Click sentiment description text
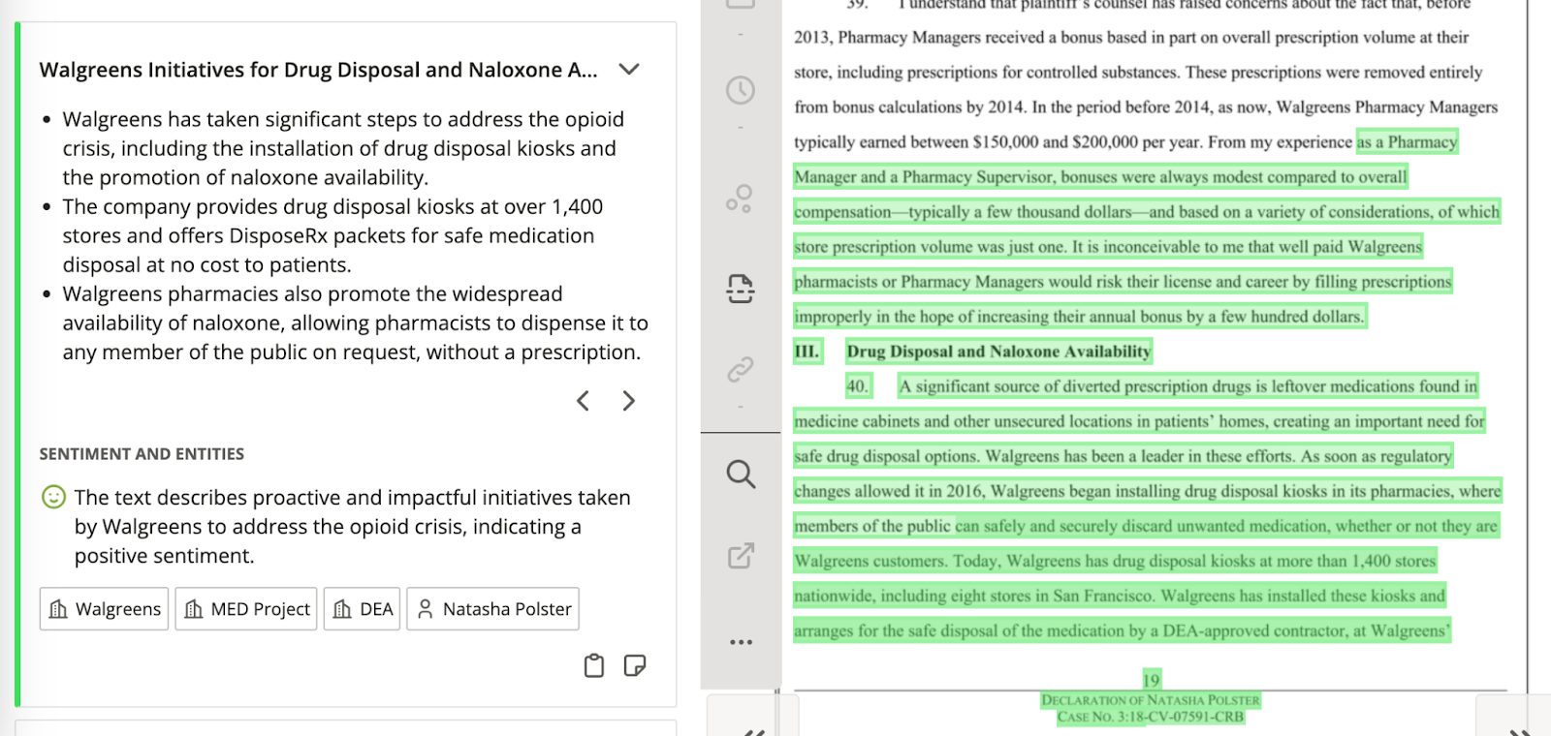1551x736 pixels. click(x=352, y=527)
